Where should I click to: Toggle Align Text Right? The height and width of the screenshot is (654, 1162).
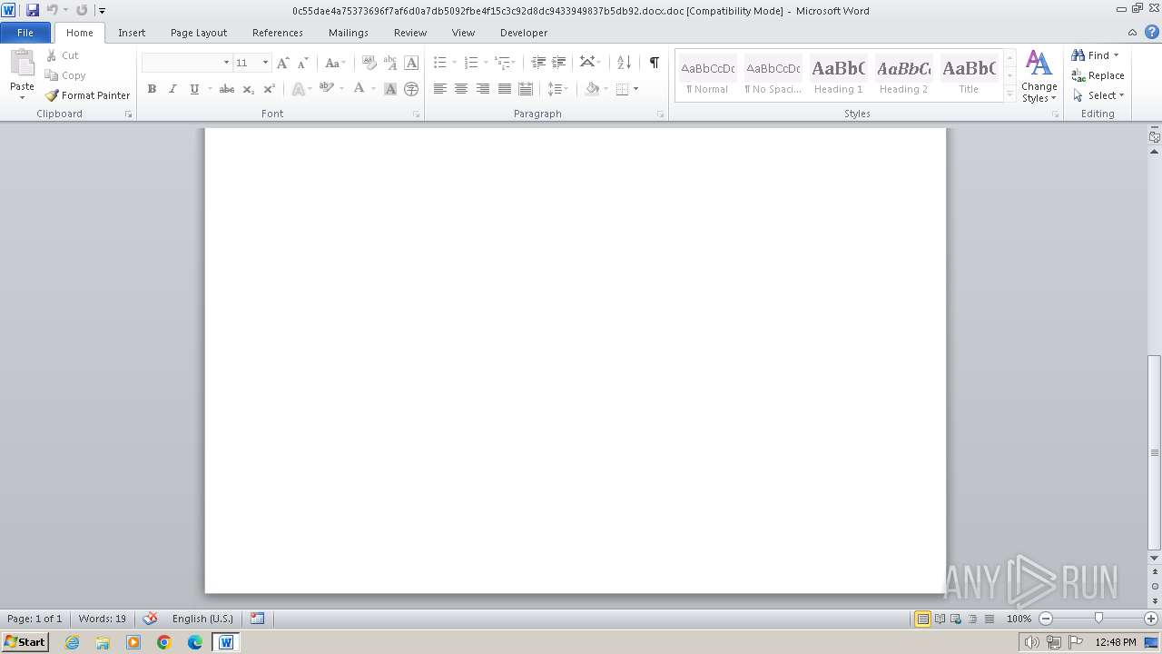click(483, 89)
